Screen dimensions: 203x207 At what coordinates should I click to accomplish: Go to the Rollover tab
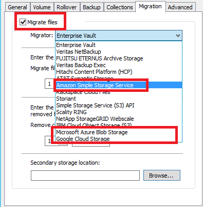66,7
